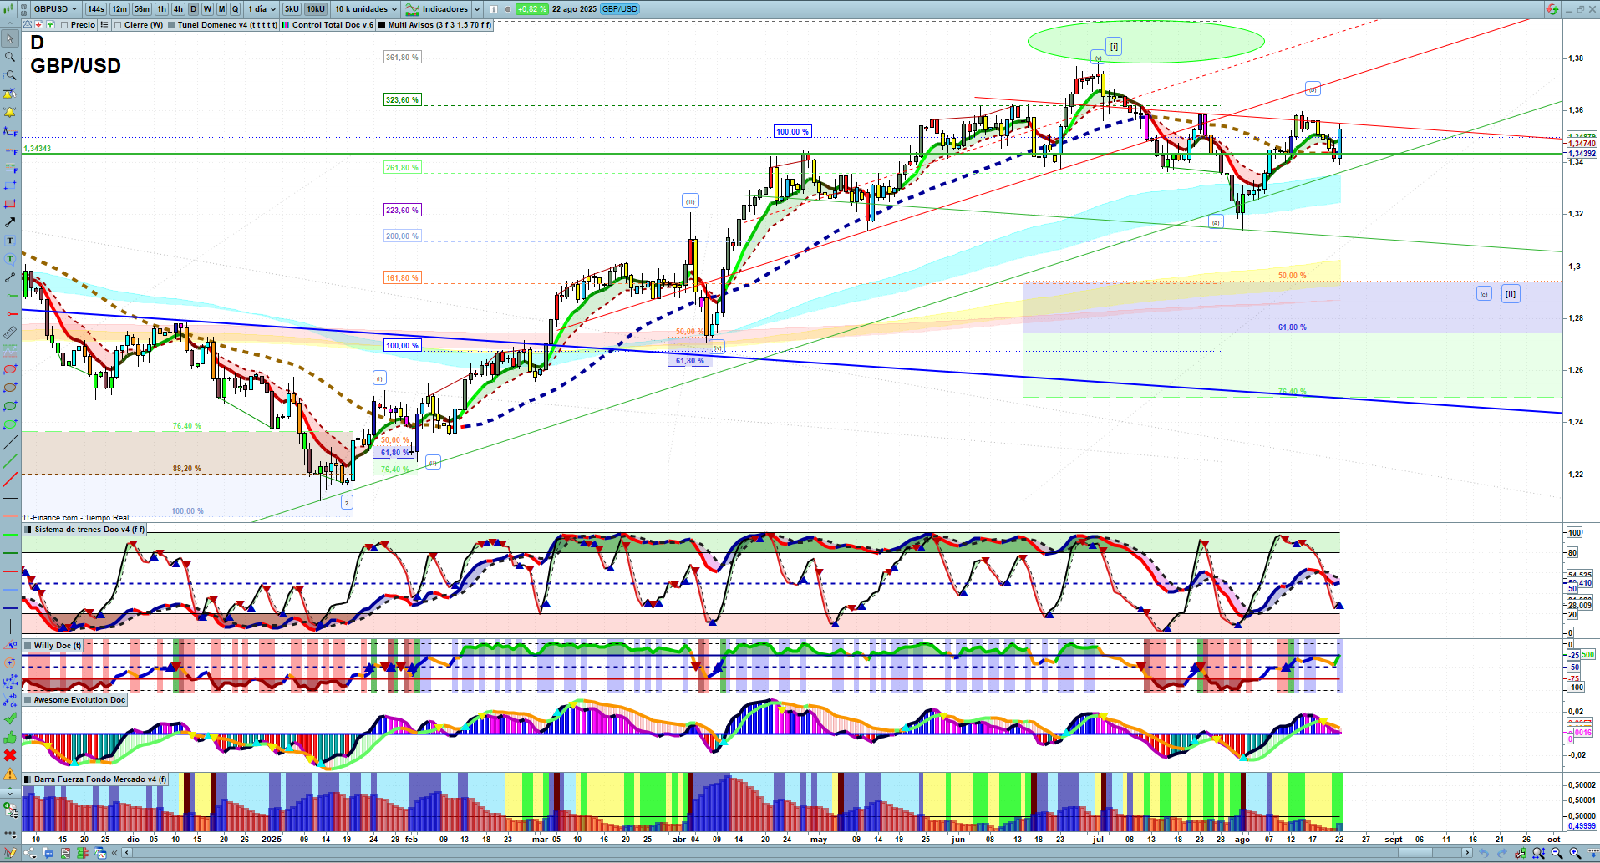This screenshot has width=1600, height=863.
Task: Select the ruler measurement tool
Action: point(10,333)
